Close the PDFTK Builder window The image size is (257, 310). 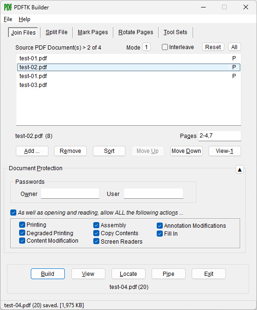246,7
